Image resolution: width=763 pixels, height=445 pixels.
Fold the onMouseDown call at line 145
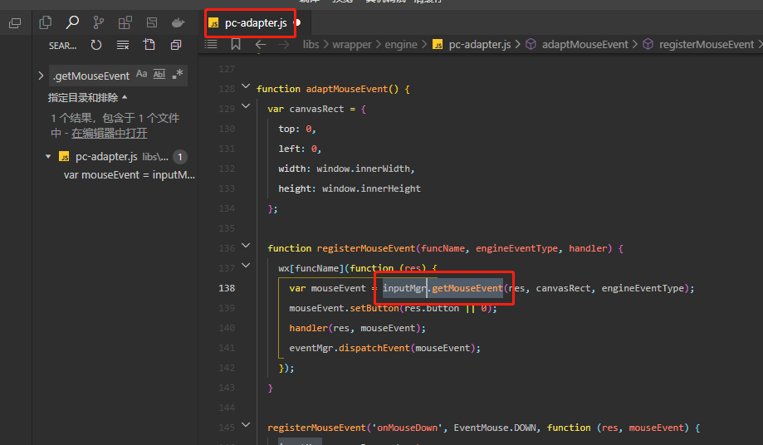click(246, 425)
